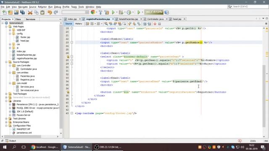This screenshot has width=269, height=151.
Task: Toggle rectangular selection mode
Action: coord(124,24)
